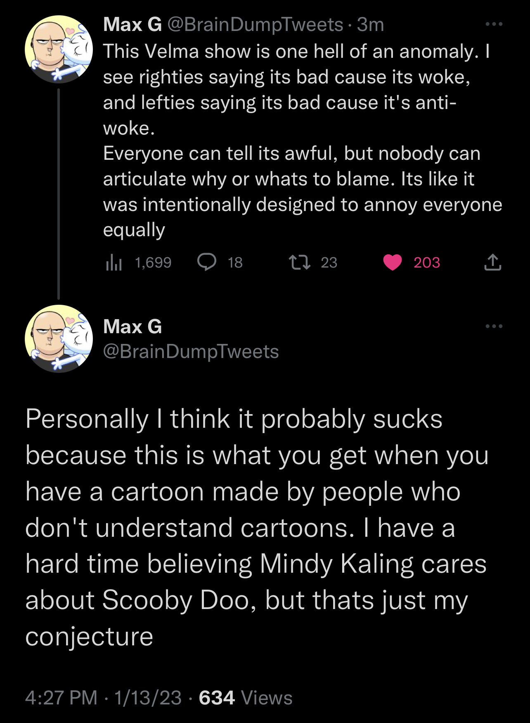The width and height of the screenshot is (530, 723).
Task: Open @BrainDumpTweets handle under main tweet name
Action: 191,352
